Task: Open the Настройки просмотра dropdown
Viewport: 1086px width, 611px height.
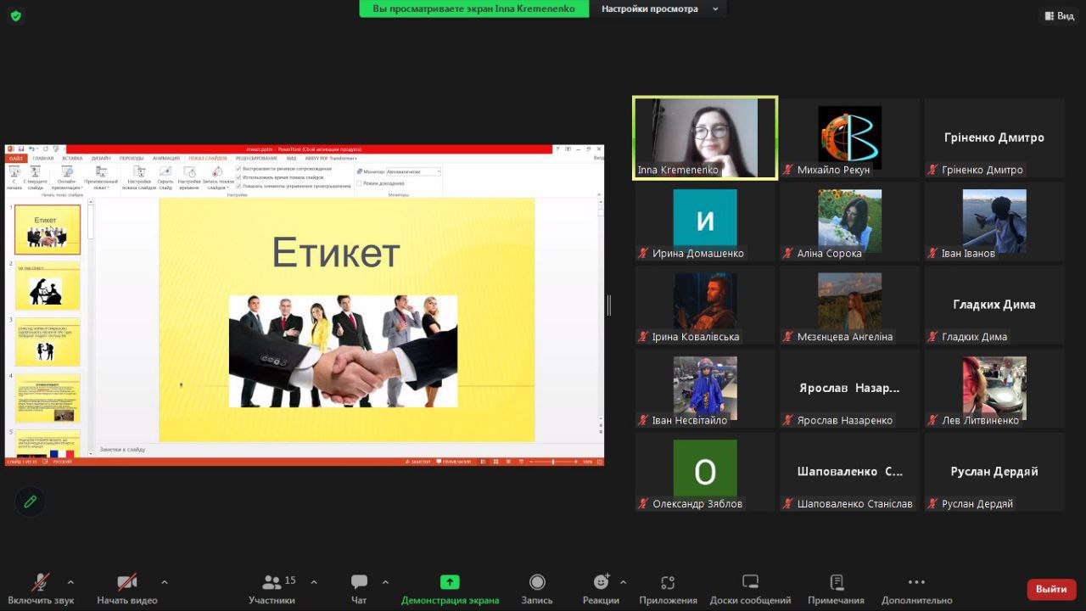Action: click(x=659, y=9)
